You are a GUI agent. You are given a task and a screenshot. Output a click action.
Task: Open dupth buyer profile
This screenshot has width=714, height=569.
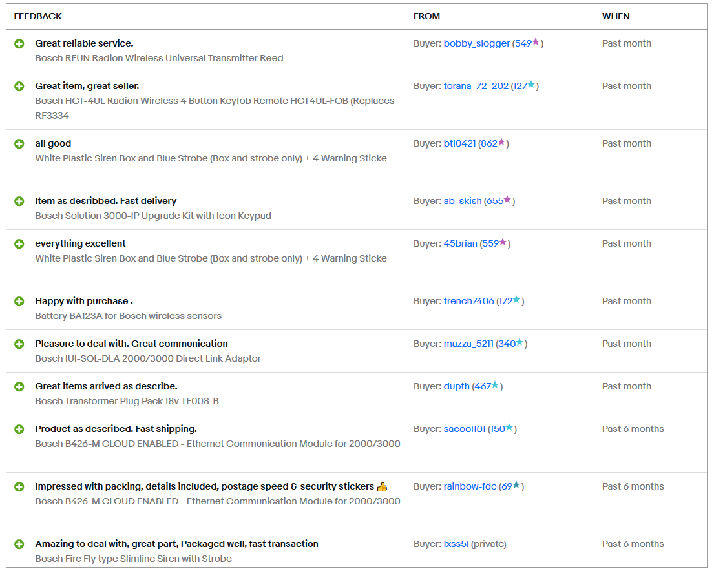(456, 386)
